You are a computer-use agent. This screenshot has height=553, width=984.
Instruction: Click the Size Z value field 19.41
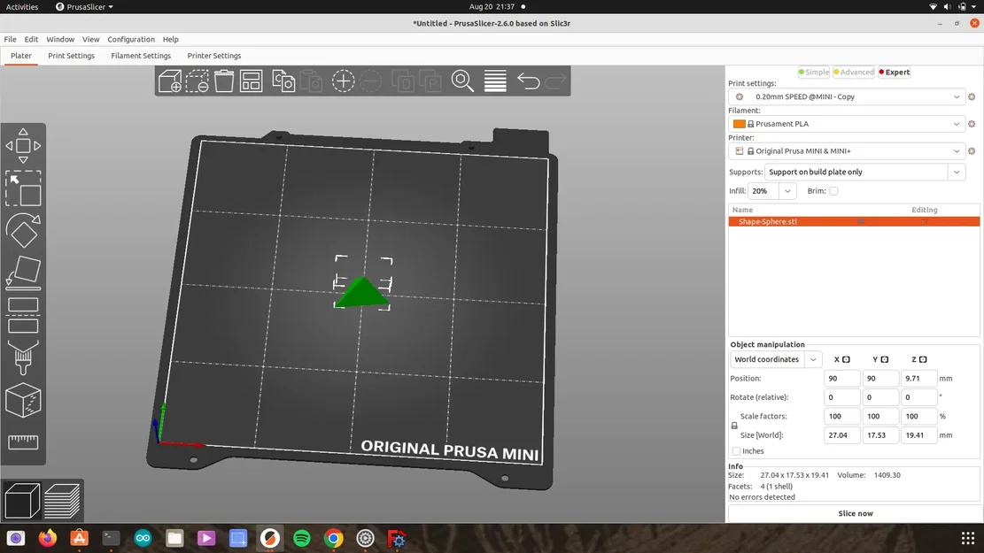(x=918, y=435)
